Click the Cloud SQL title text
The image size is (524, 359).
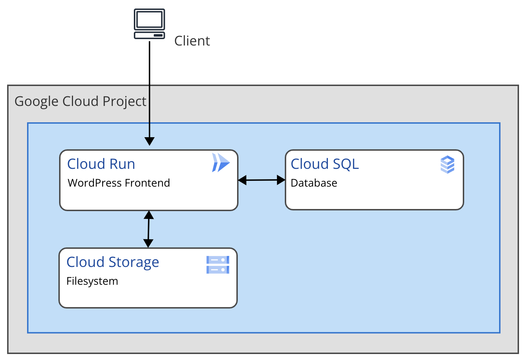pos(325,164)
